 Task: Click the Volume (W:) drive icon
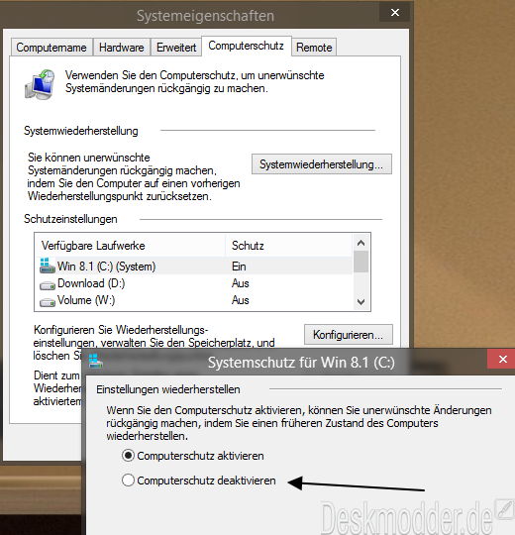pyautogui.click(x=48, y=302)
